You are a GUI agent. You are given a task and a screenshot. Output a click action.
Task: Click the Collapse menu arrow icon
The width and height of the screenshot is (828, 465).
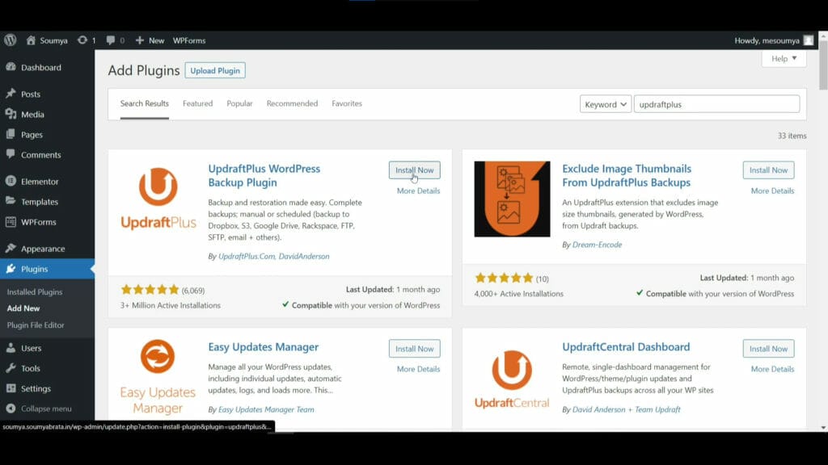pyautogui.click(x=11, y=408)
